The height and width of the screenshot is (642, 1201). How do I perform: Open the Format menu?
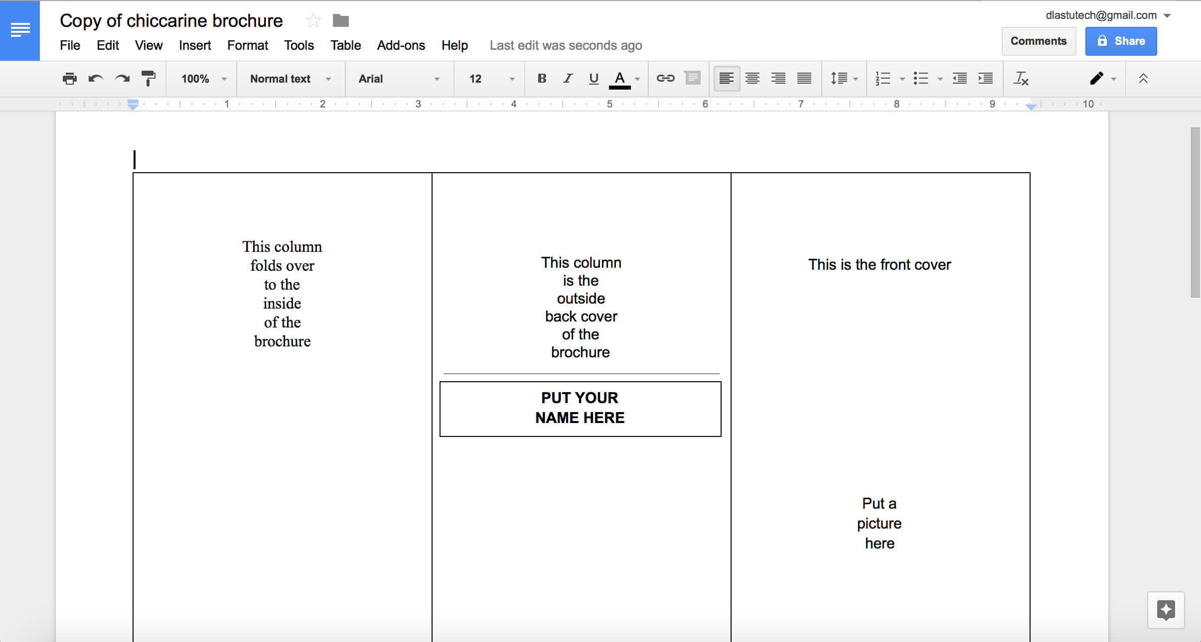point(248,44)
